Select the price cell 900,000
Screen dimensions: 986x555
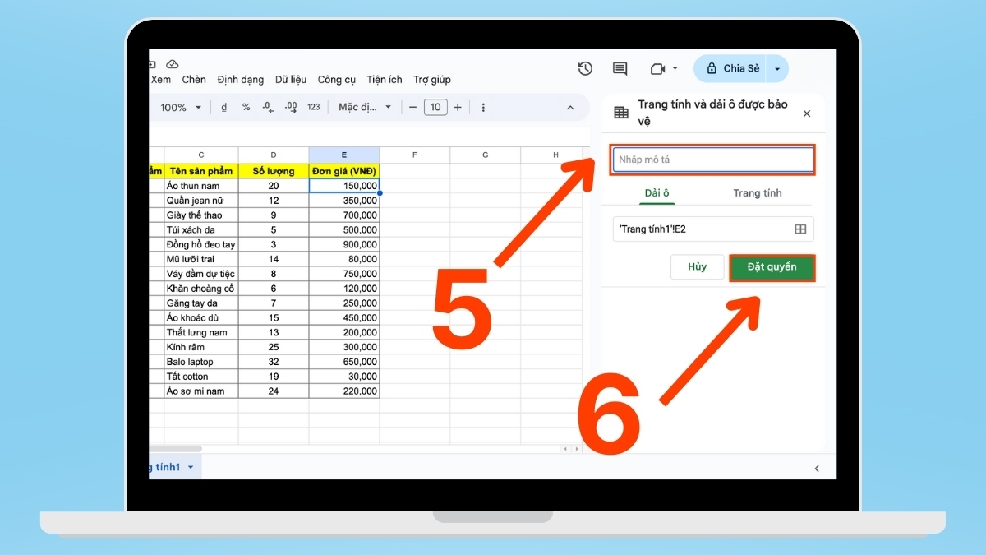pyautogui.click(x=344, y=245)
